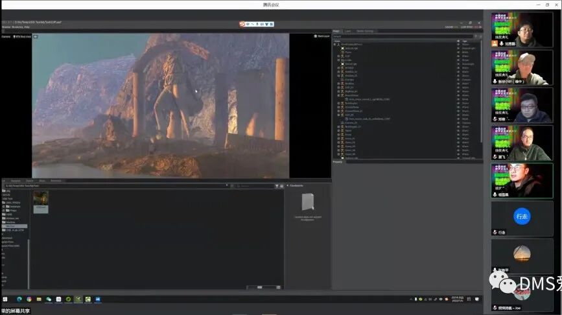The width and height of the screenshot is (562, 315).
Task: Click the stage panel vertical scrollbar
Action: 481,91
